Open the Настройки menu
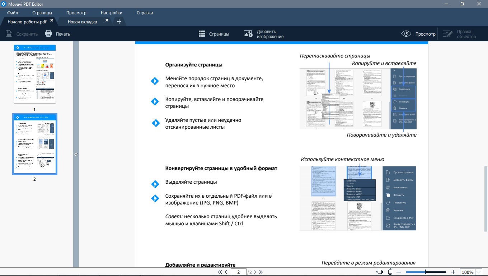488x276 pixels. tap(111, 13)
